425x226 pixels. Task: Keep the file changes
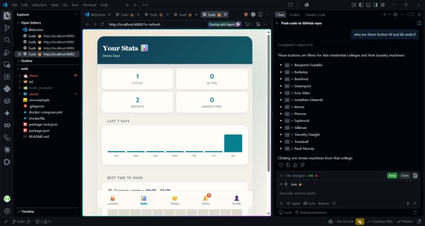(392, 175)
